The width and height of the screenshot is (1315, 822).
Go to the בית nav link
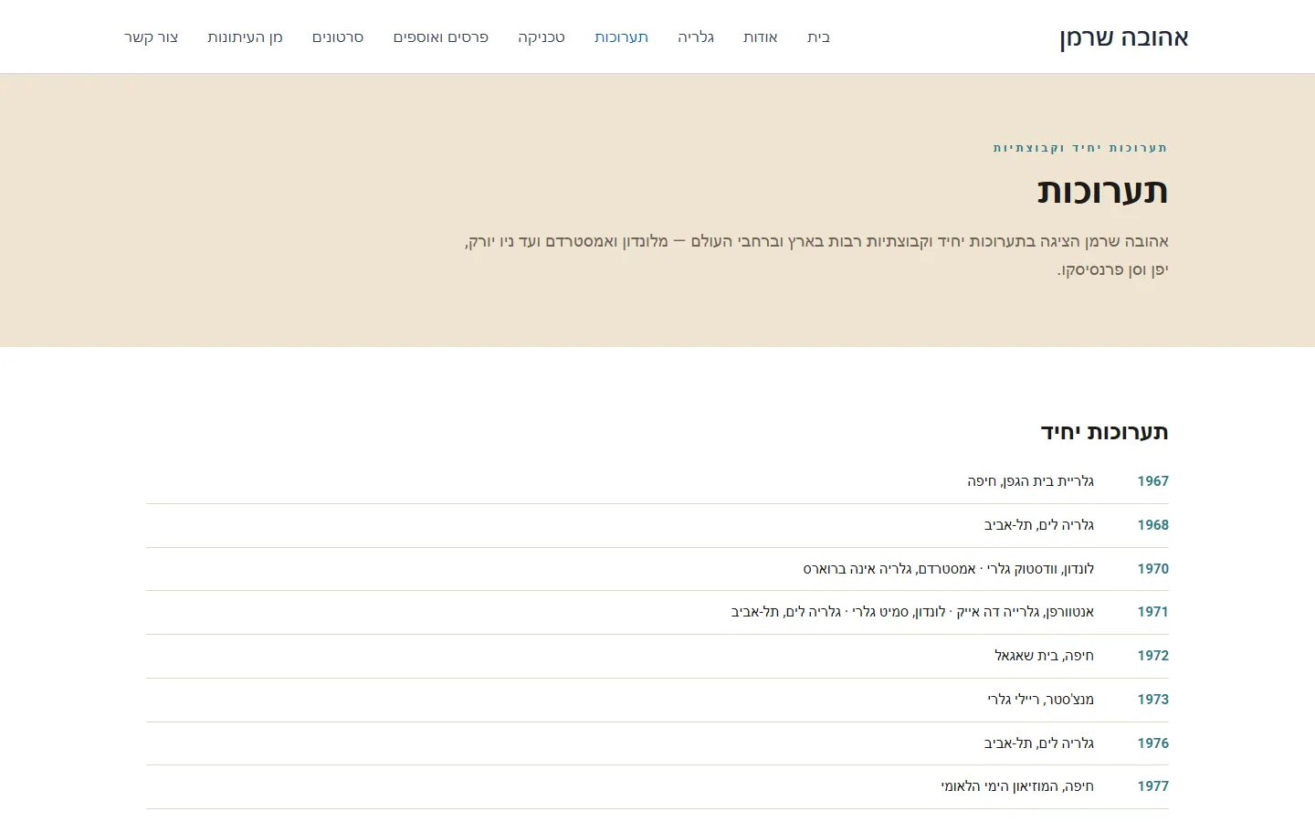pyautogui.click(x=818, y=37)
